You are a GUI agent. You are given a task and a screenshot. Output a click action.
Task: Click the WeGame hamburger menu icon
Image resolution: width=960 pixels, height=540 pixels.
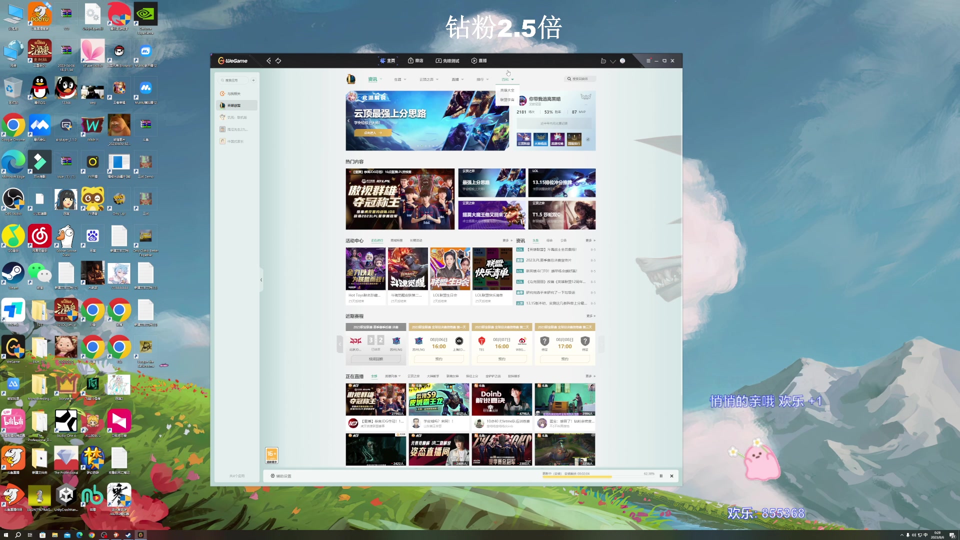tap(648, 60)
